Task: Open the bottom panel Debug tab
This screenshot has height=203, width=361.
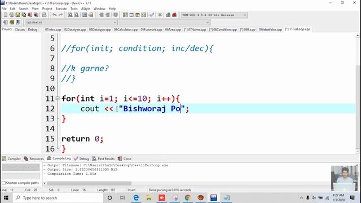Action: (x=81, y=158)
